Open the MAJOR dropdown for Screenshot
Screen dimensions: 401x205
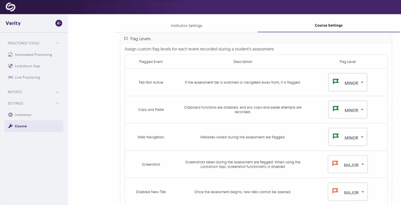(348, 164)
